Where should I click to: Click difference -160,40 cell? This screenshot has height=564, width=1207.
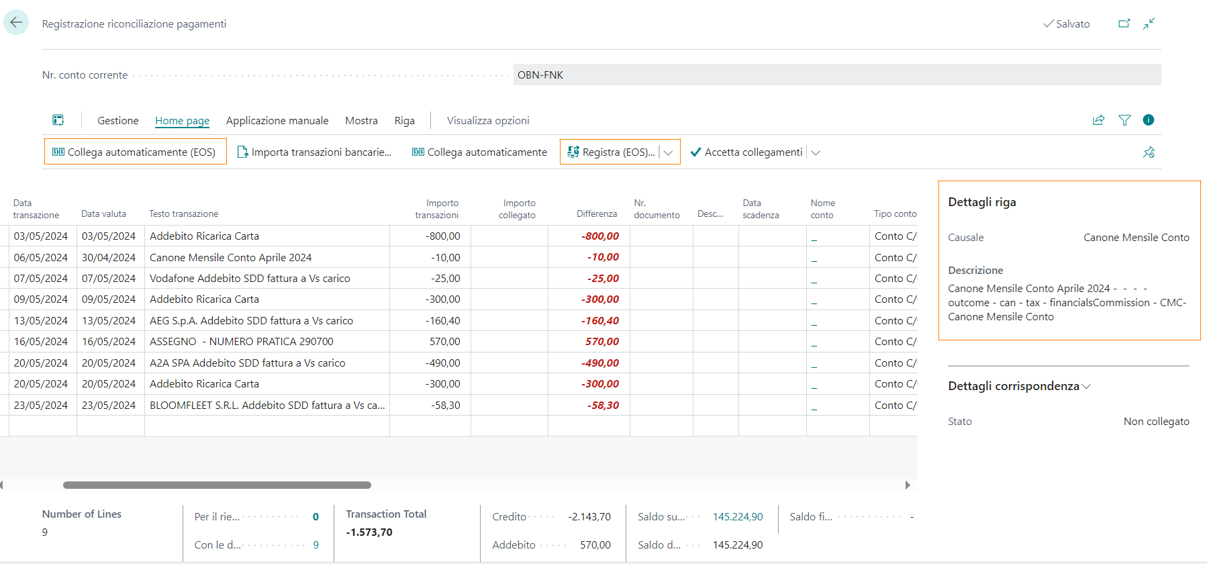click(589, 320)
